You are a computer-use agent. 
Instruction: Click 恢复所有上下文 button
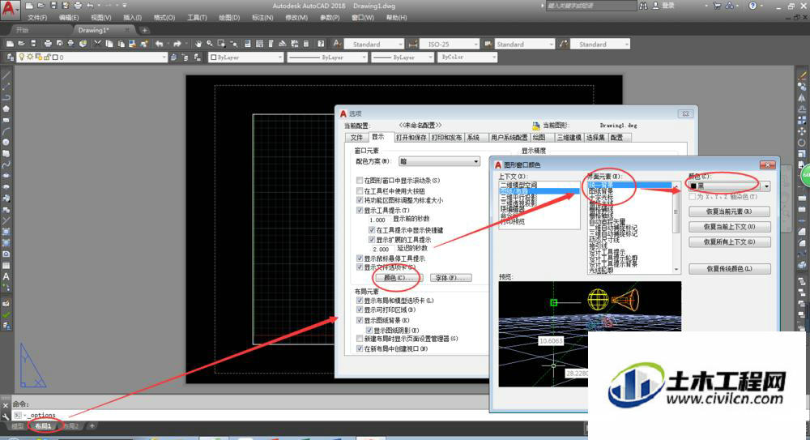pyautogui.click(x=730, y=241)
